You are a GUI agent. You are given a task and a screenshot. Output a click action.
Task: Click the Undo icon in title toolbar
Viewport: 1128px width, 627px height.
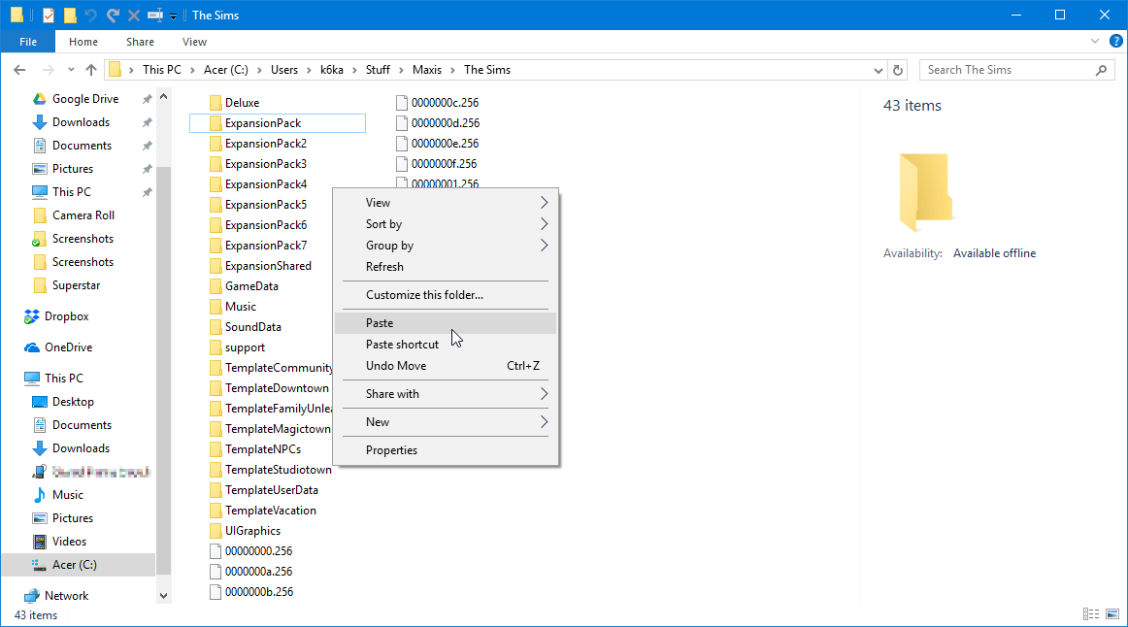point(91,16)
